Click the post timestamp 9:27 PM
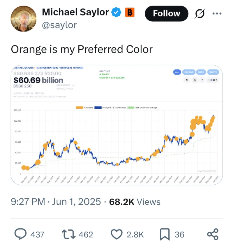This screenshot has width=233, height=249. [28, 201]
